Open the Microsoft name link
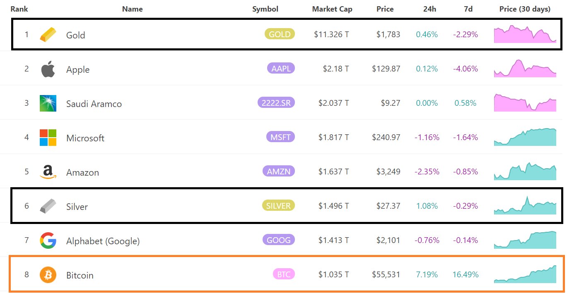Viewport: 567px width, 293px height. click(x=85, y=138)
